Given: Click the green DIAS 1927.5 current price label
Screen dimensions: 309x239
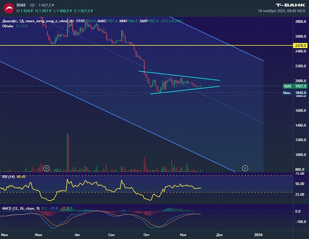Looking at the screenshot, I should tap(295, 86).
